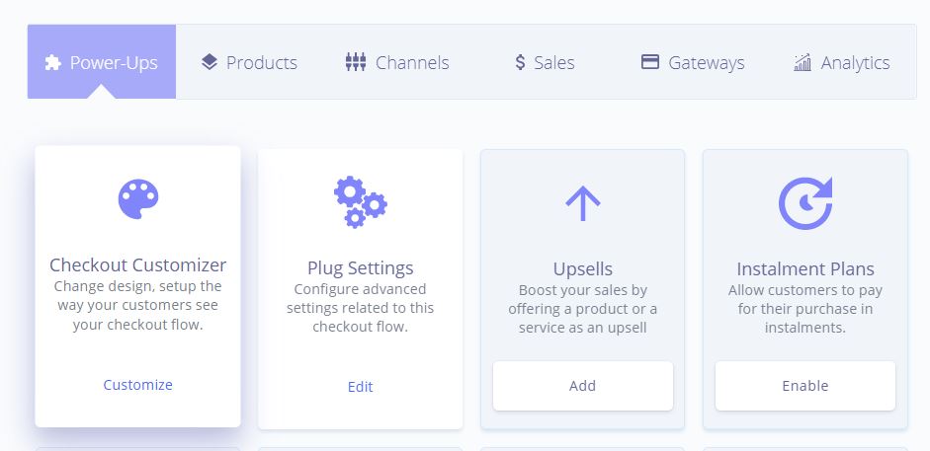This screenshot has height=451, width=930.
Task: Click the dollar sign icon beside Sales
Action: (520, 62)
